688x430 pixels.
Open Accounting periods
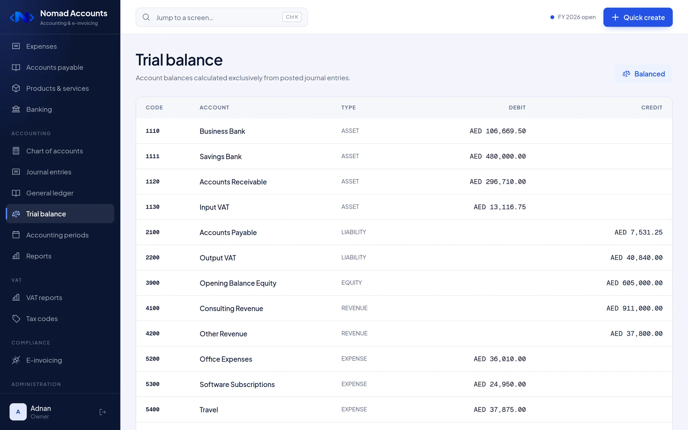pos(60,235)
